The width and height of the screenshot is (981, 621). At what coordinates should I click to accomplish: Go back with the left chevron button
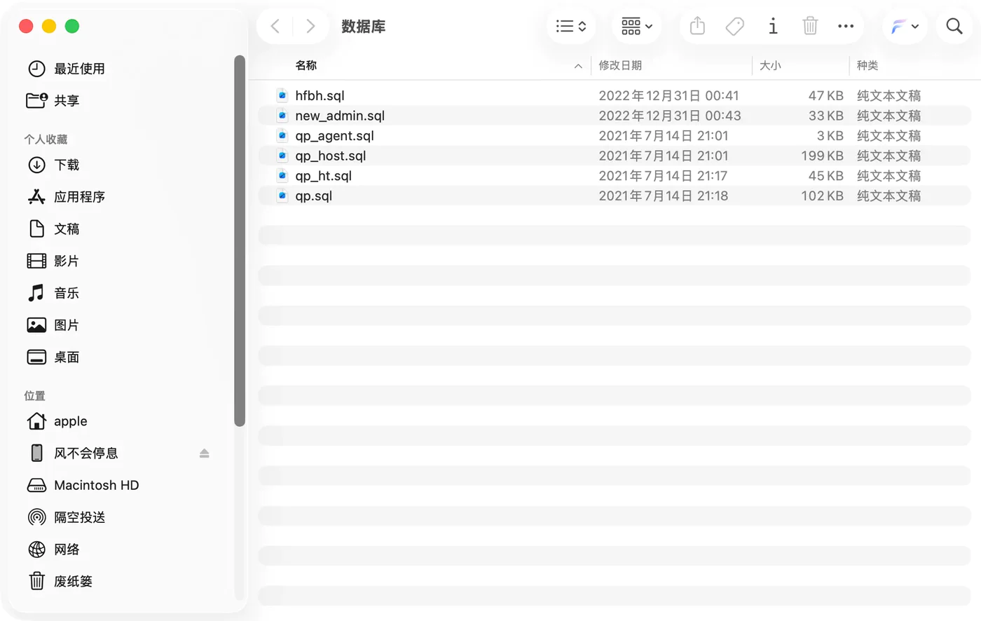(275, 27)
